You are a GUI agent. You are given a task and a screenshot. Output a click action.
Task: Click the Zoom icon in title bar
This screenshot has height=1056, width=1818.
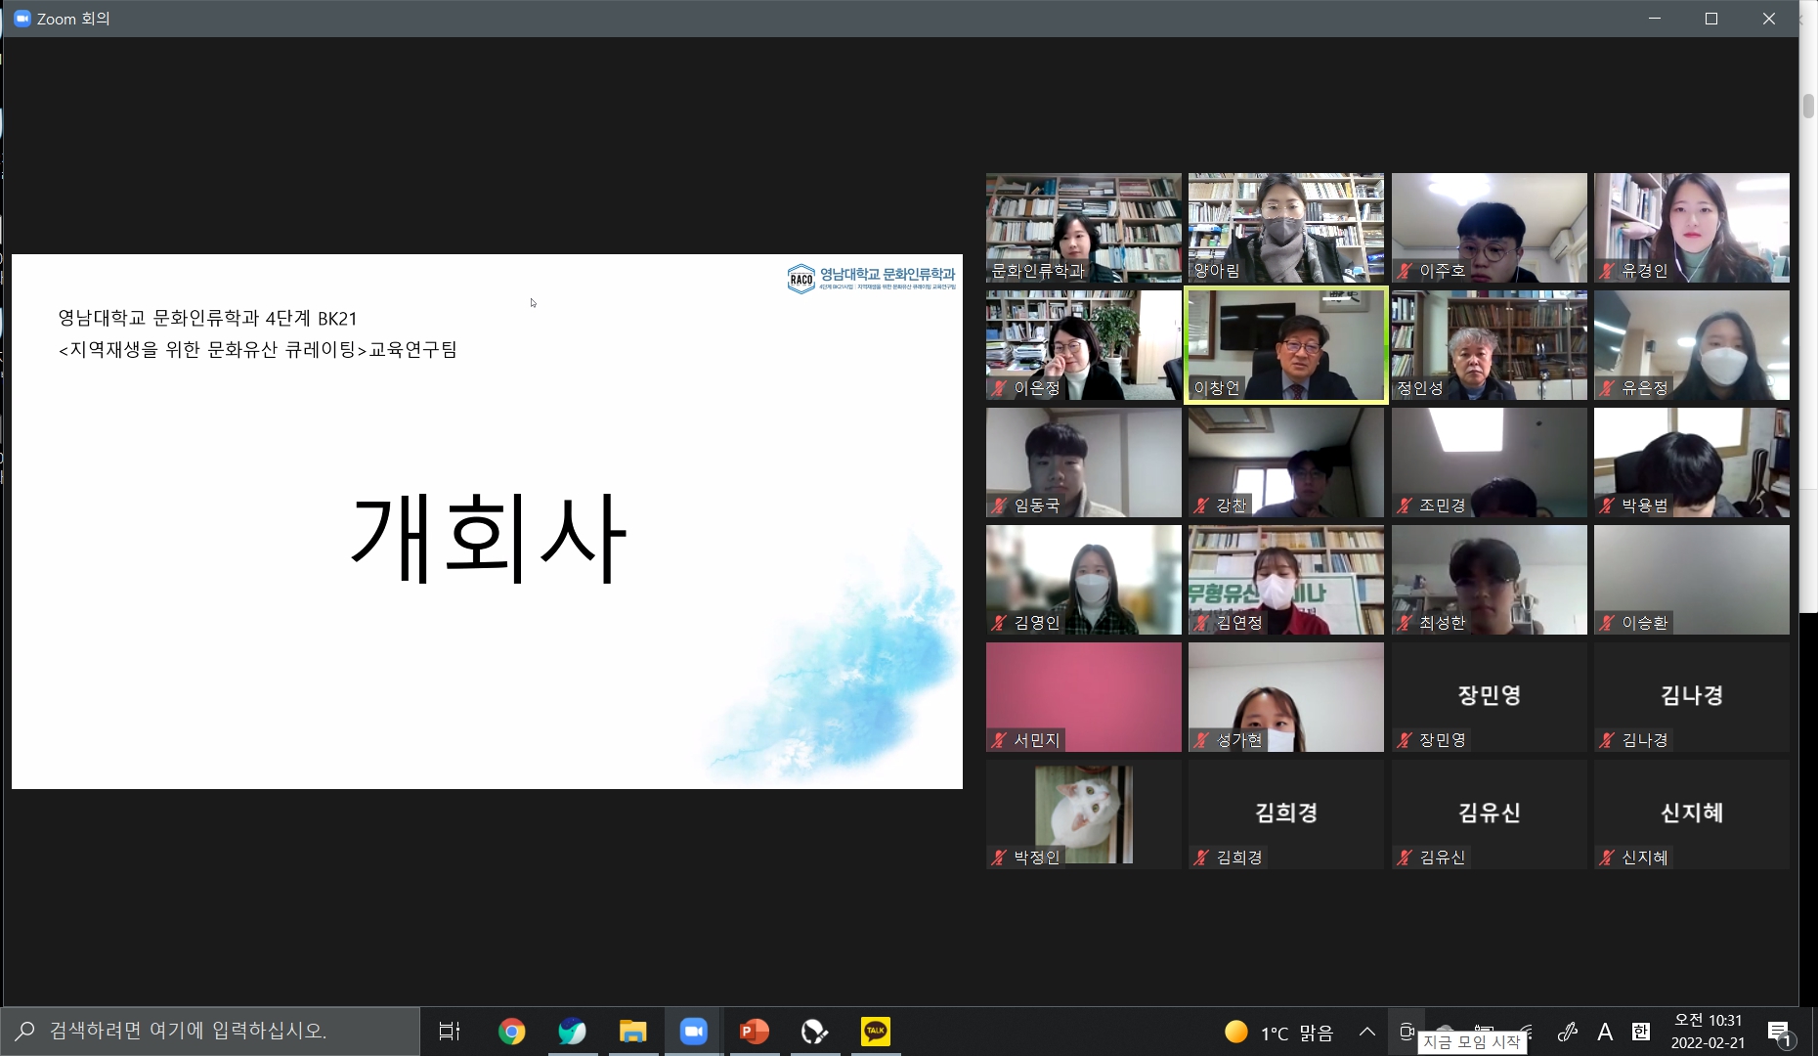tap(22, 19)
